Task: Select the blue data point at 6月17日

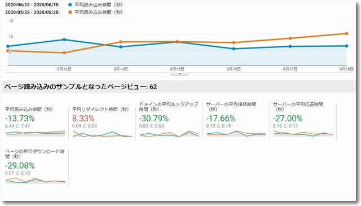Action: 290,46
